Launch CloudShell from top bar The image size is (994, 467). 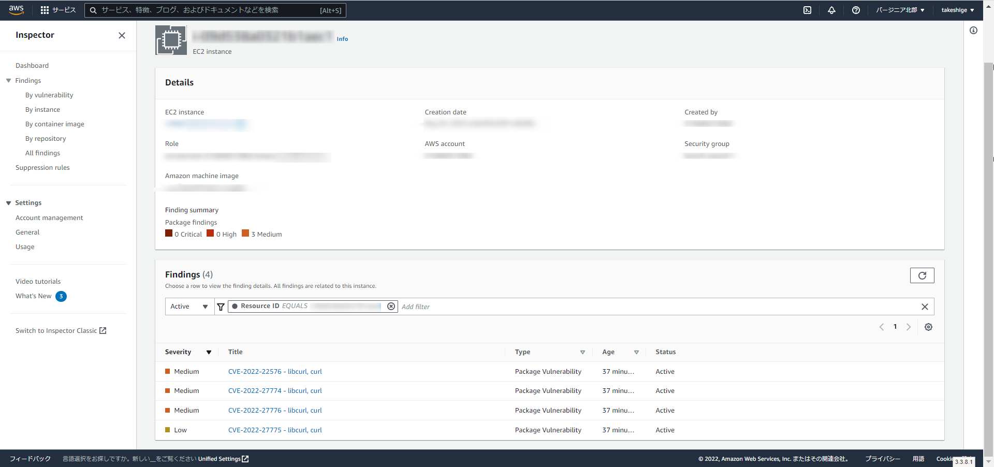[807, 10]
